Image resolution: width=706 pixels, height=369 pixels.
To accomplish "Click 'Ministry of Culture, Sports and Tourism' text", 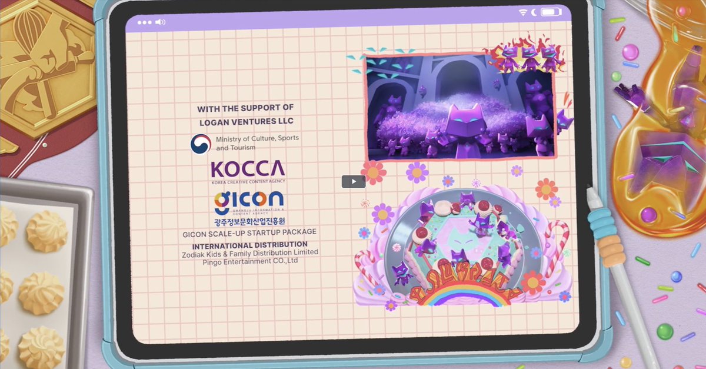I will [x=257, y=143].
